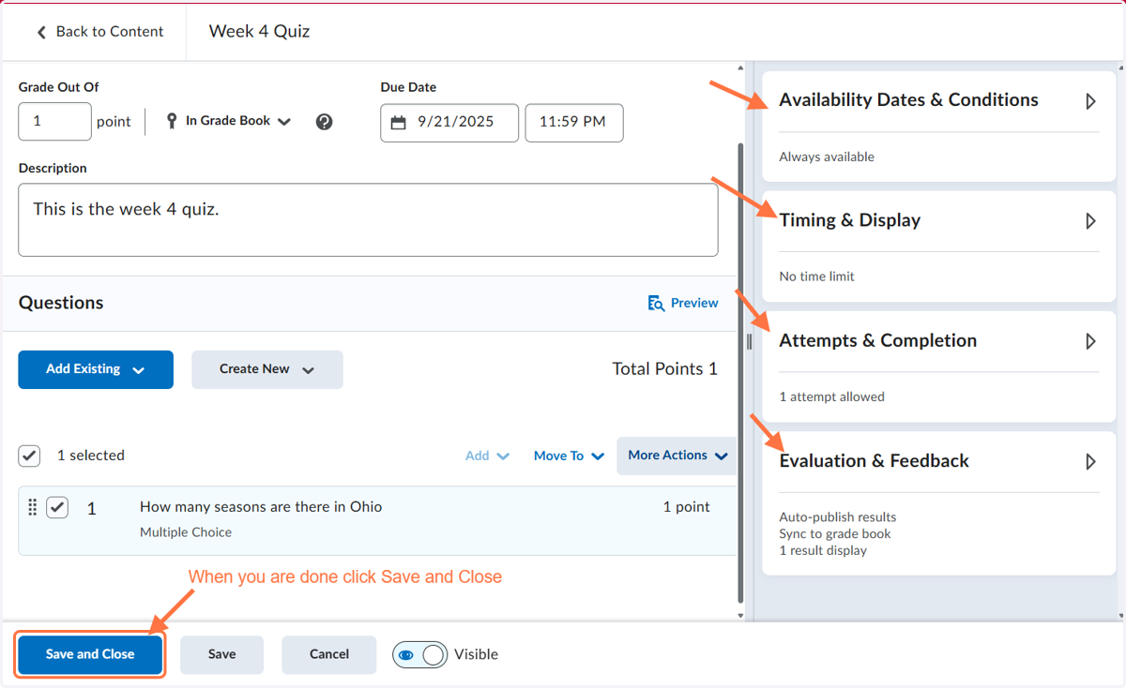Click the eye icon in visibility switch
Image resolution: width=1126 pixels, height=688 pixels.
(406, 654)
